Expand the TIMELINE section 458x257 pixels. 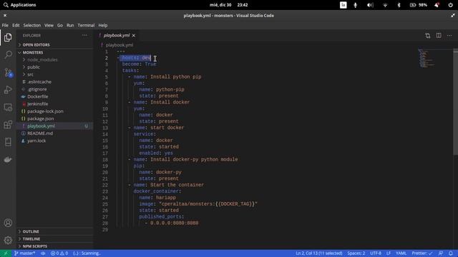pos(55,239)
